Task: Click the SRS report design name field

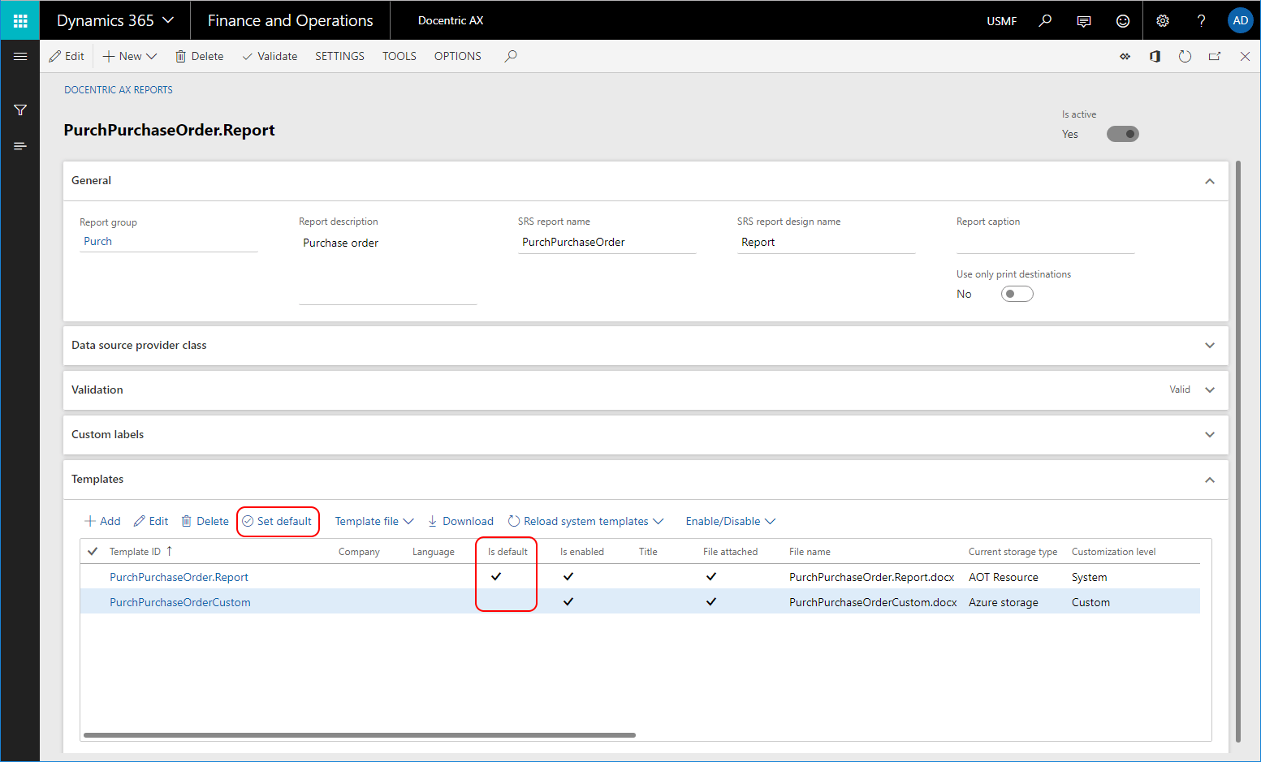Action: (826, 242)
